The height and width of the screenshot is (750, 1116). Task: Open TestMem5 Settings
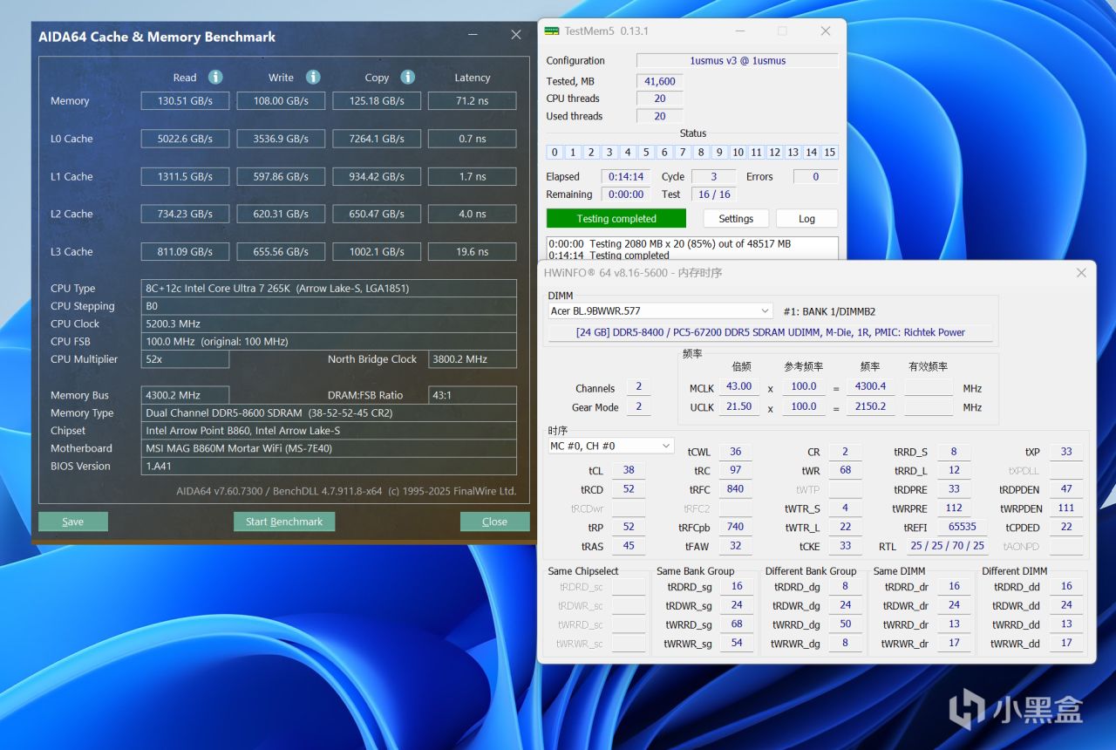(736, 219)
